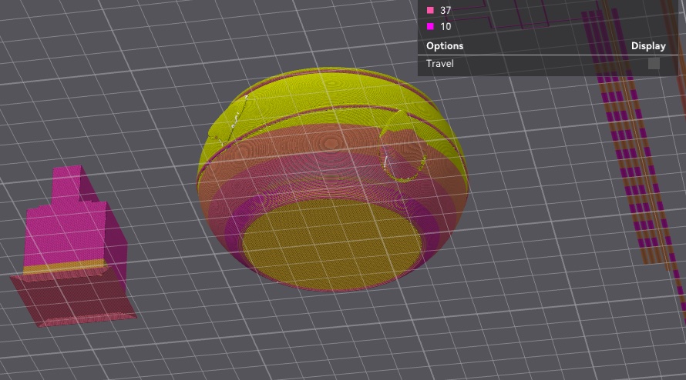Image resolution: width=686 pixels, height=380 pixels.
Task: Click the legend value 10
Action: pyautogui.click(x=446, y=27)
